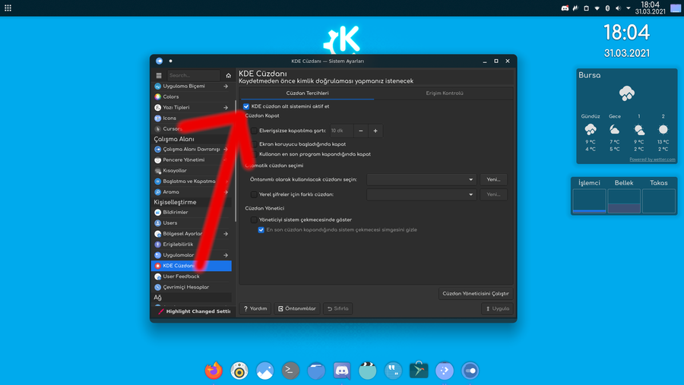Select Kısayollar in the sidebar
684x385 pixels.
coord(191,171)
